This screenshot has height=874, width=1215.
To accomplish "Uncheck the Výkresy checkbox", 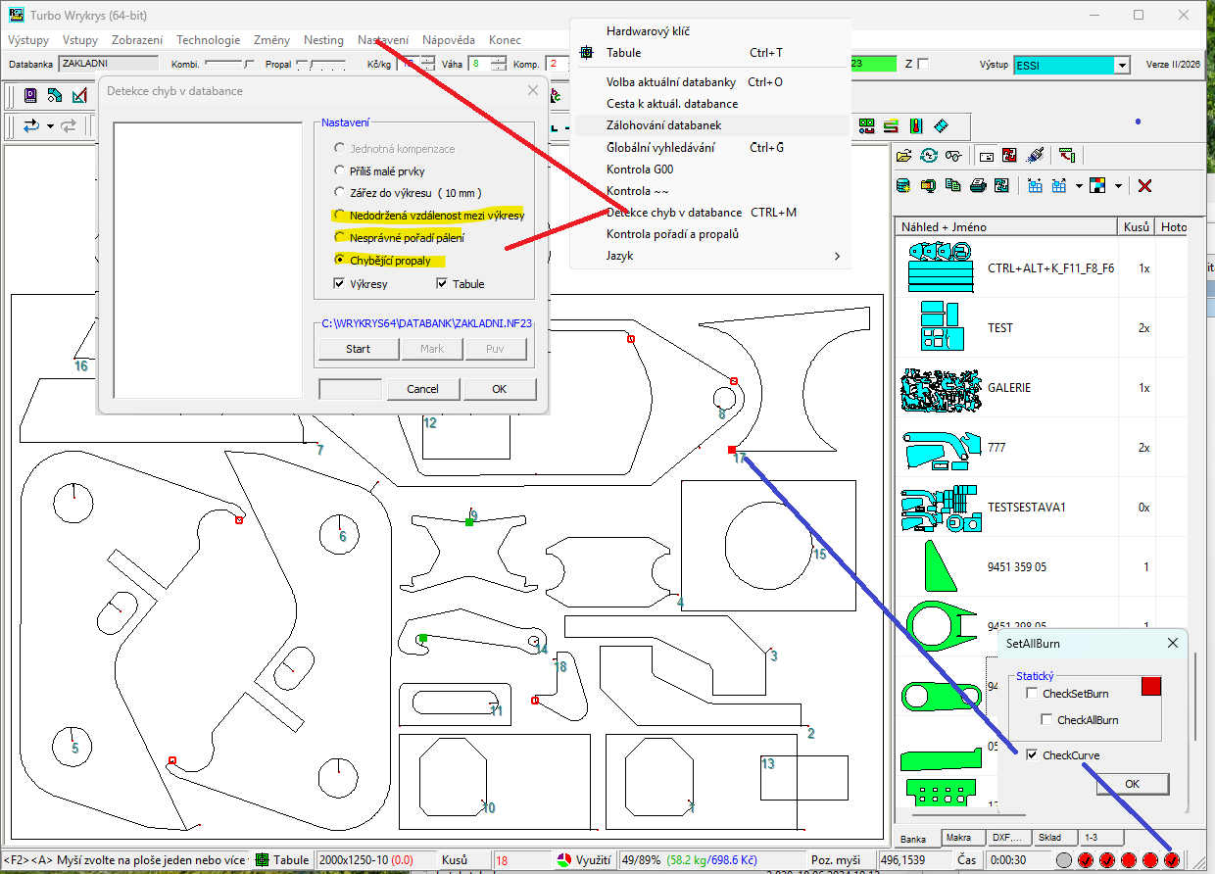I will point(339,284).
